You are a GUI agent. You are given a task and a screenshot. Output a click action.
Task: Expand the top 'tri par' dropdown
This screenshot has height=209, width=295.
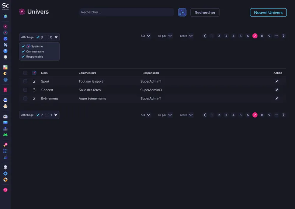click(165, 36)
